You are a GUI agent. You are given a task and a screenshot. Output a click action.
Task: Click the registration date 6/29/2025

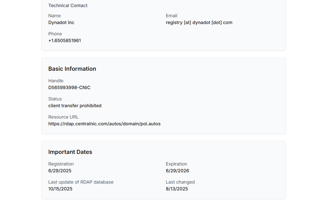60,171
